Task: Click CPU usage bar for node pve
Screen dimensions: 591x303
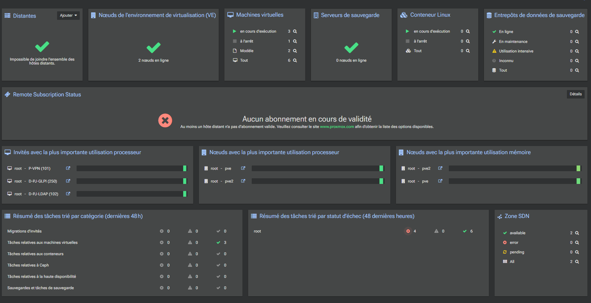Action: coord(317,168)
